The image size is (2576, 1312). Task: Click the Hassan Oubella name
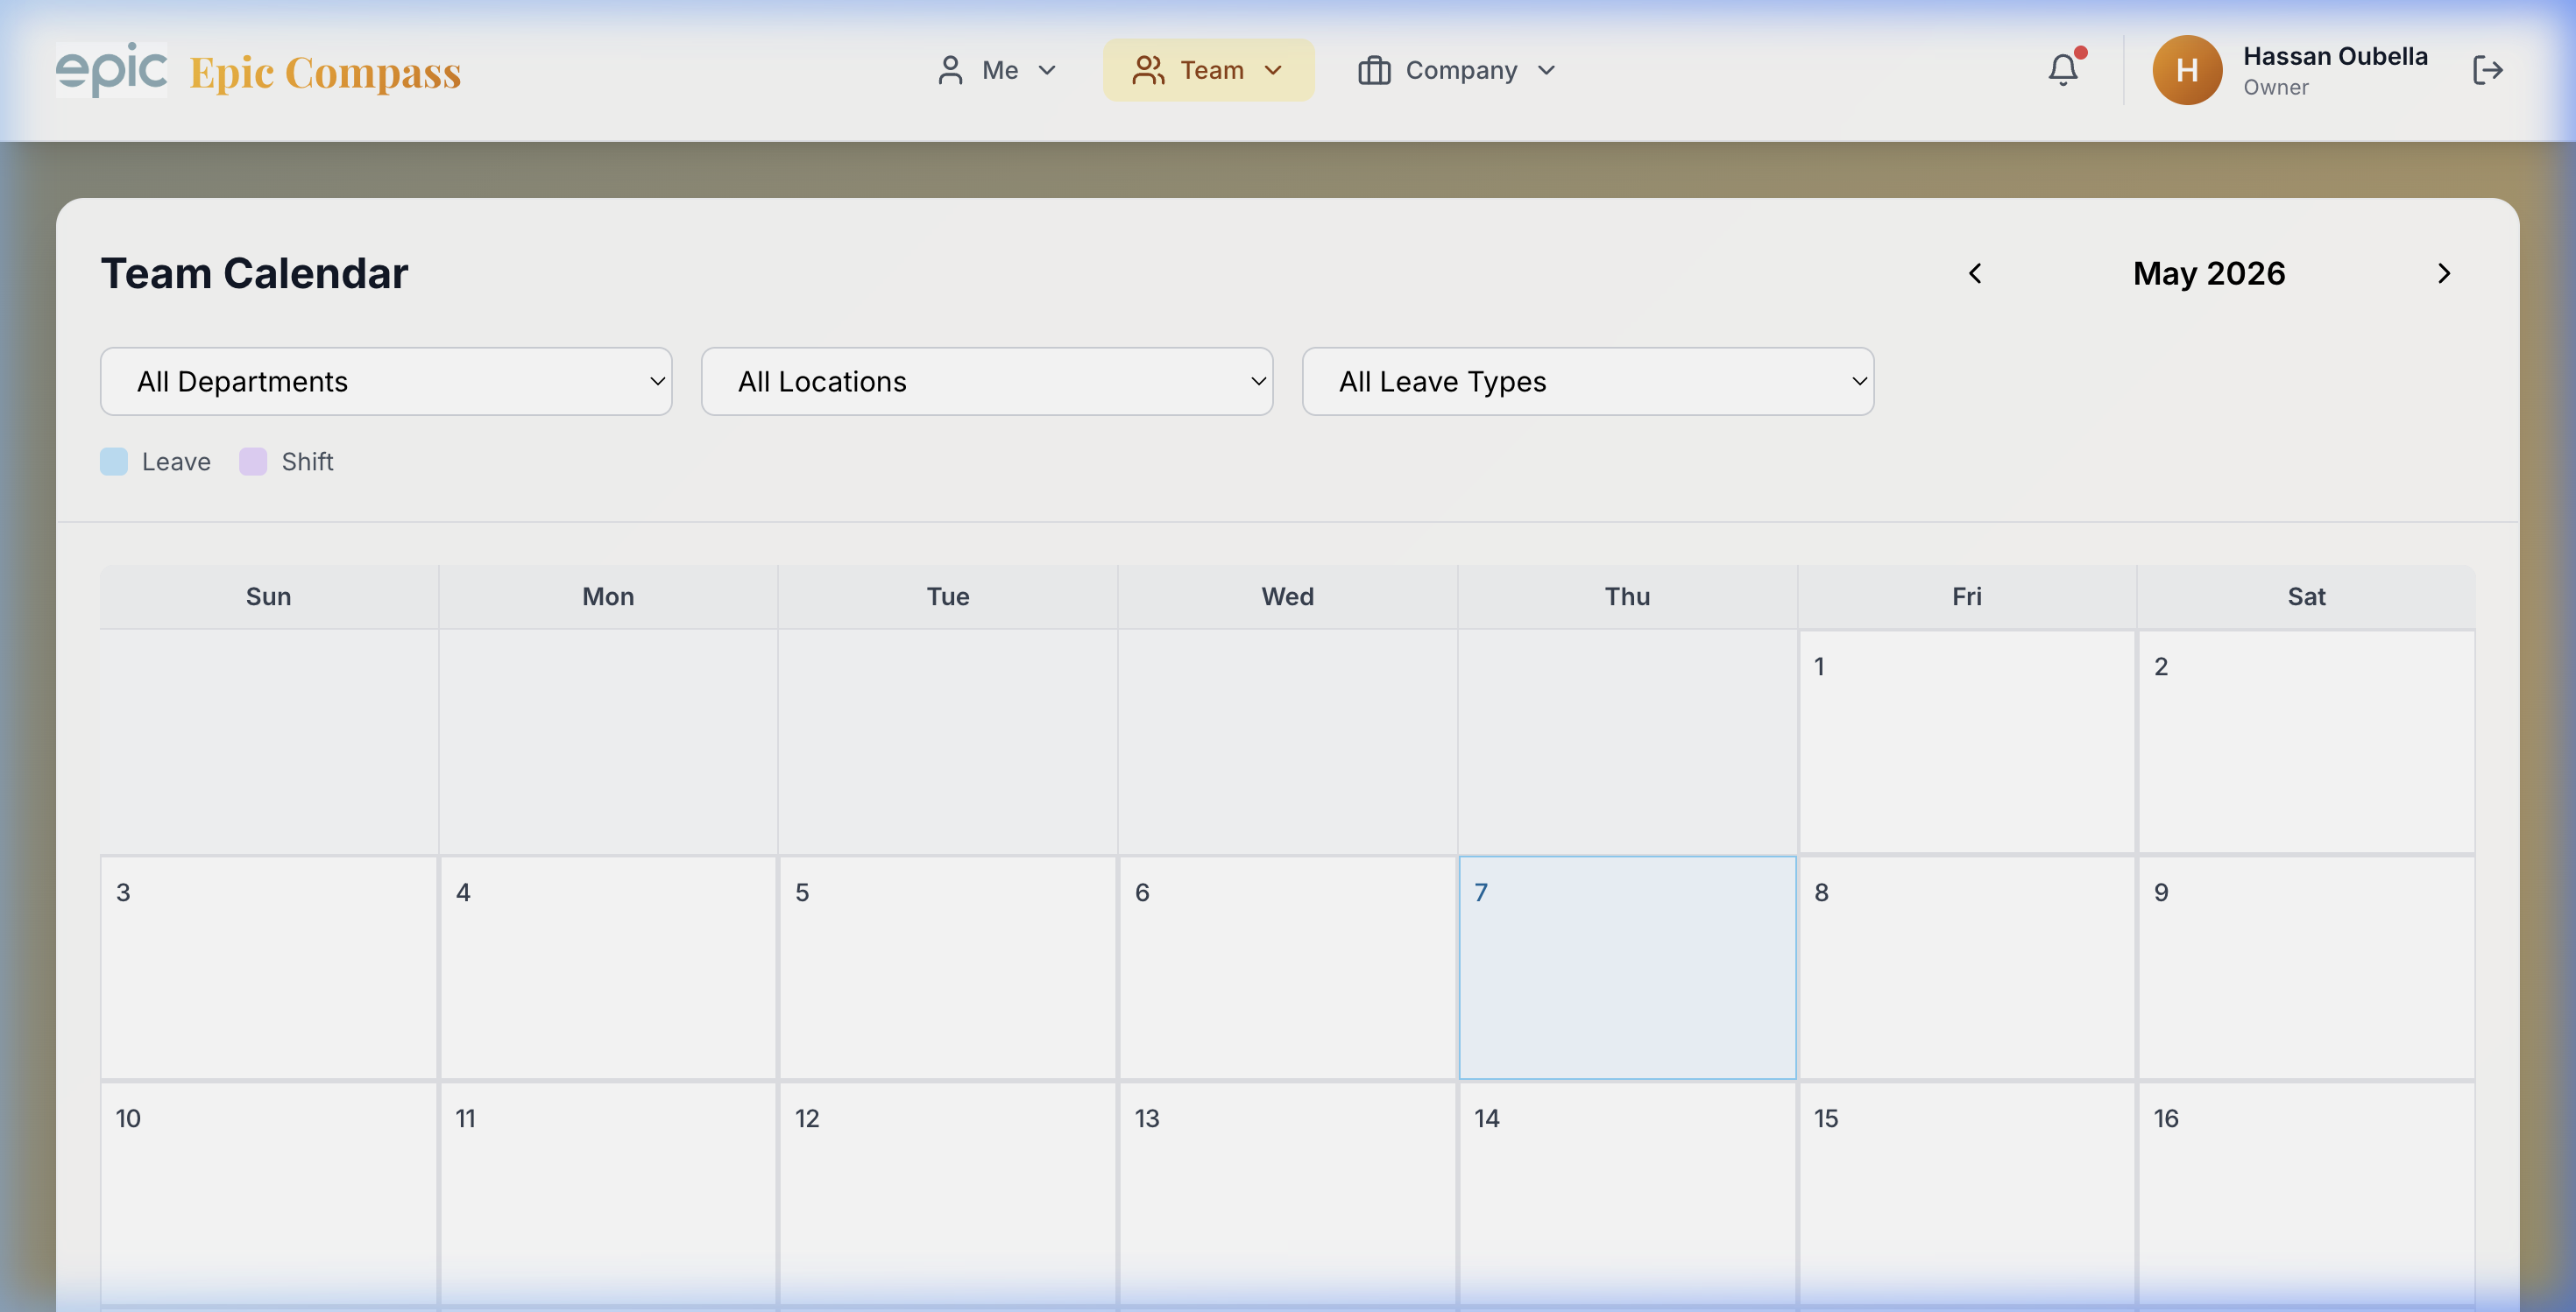point(2335,56)
